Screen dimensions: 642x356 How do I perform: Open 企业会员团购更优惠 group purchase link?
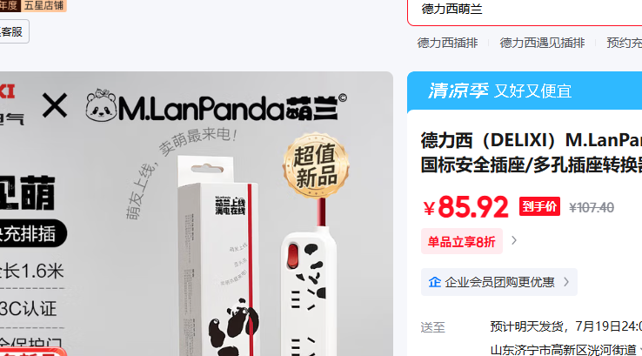[499, 282]
